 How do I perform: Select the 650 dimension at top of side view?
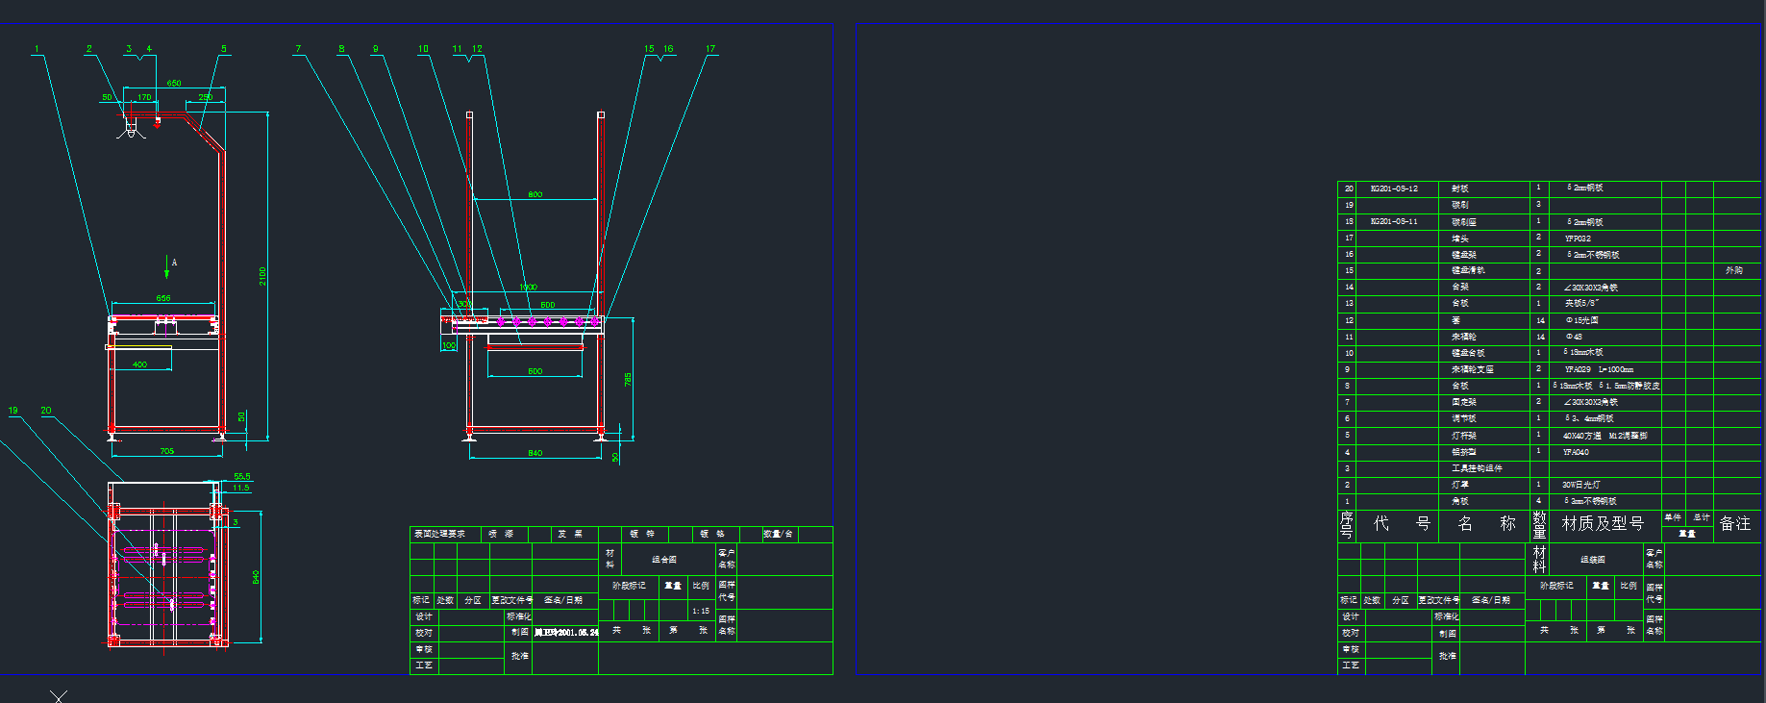(174, 84)
